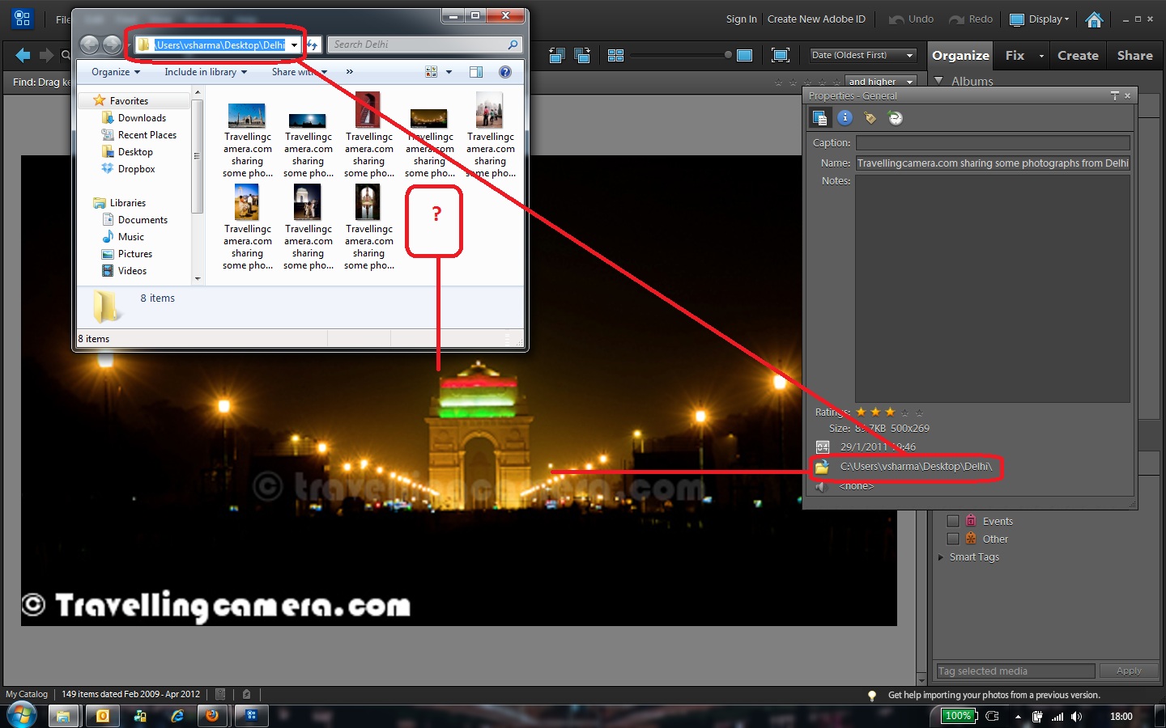Screen dimensions: 1166x728
Task: Enable the Events keyword tag checkbox
Action: pyautogui.click(x=953, y=520)
